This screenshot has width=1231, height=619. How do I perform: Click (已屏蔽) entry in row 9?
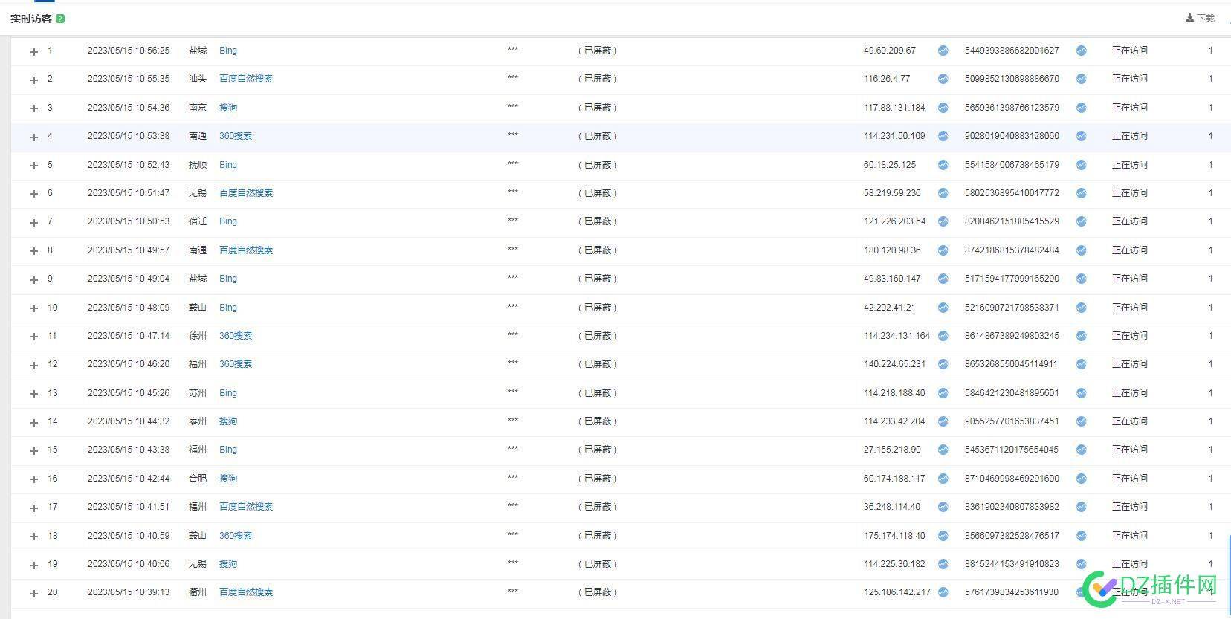(598, 279)
